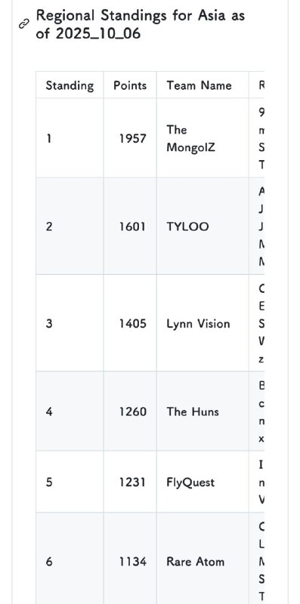The width and height of the screenshot is (300, 604).
Task: Click the partially visible roster column header
Action: pyautogui.click(x=257, y=85)
